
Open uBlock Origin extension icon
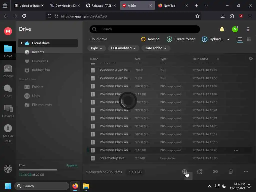[x=241, y=16]
